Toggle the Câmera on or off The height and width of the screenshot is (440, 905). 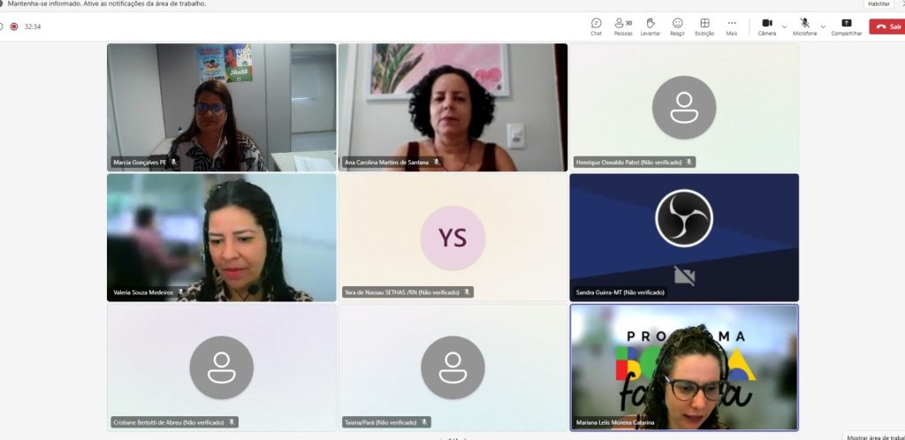[767, 27]
